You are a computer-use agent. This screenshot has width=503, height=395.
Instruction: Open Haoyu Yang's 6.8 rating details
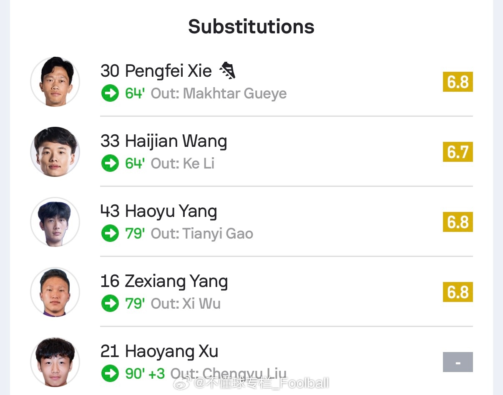[x=458, y=222]
